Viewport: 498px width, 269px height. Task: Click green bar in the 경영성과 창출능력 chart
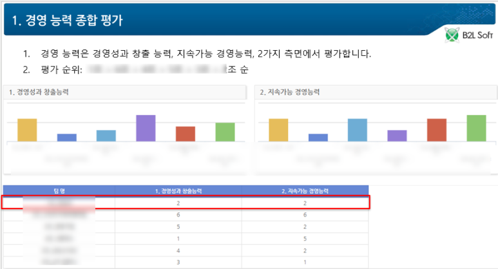tap(225, 131)
